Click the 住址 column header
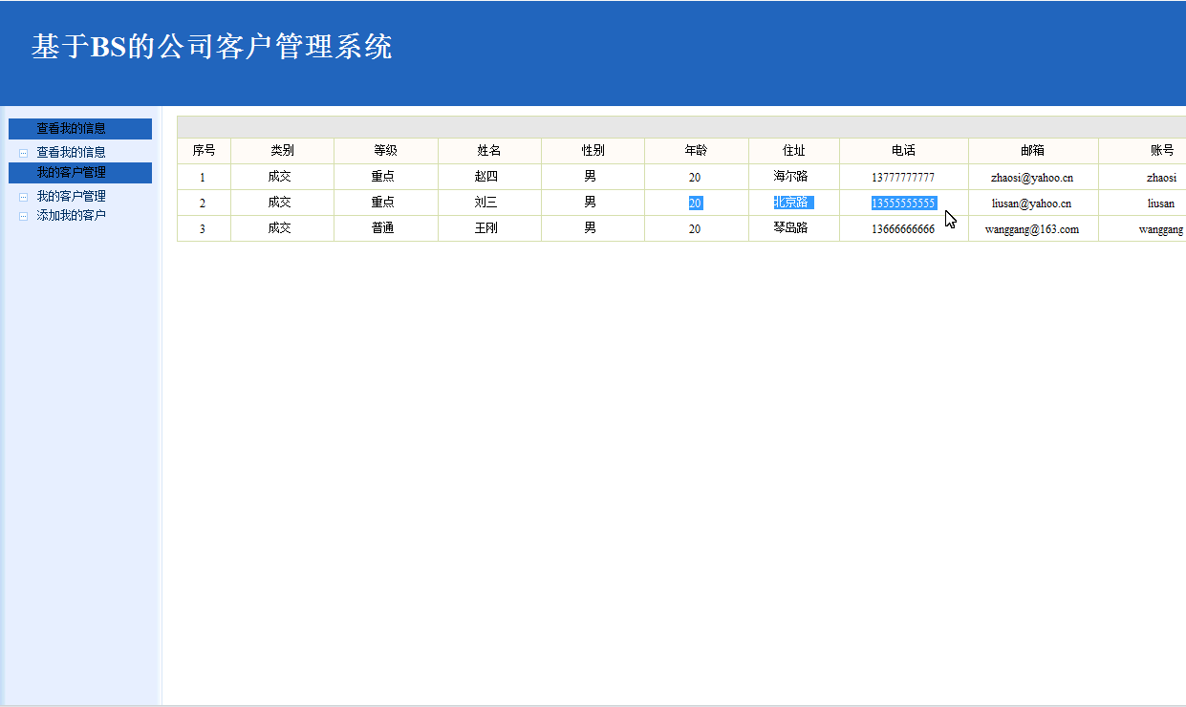The width and height of the screenshot is (1186, 707). point(793,151)
